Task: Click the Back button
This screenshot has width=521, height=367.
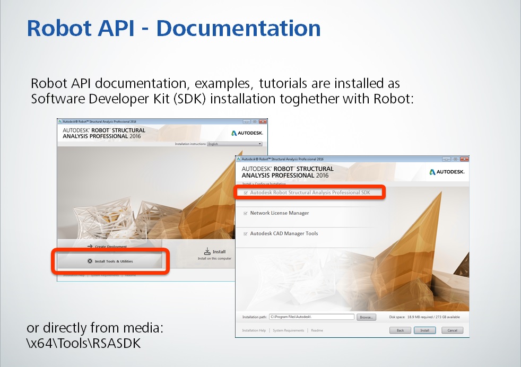Action: click(x=401, y=330)
